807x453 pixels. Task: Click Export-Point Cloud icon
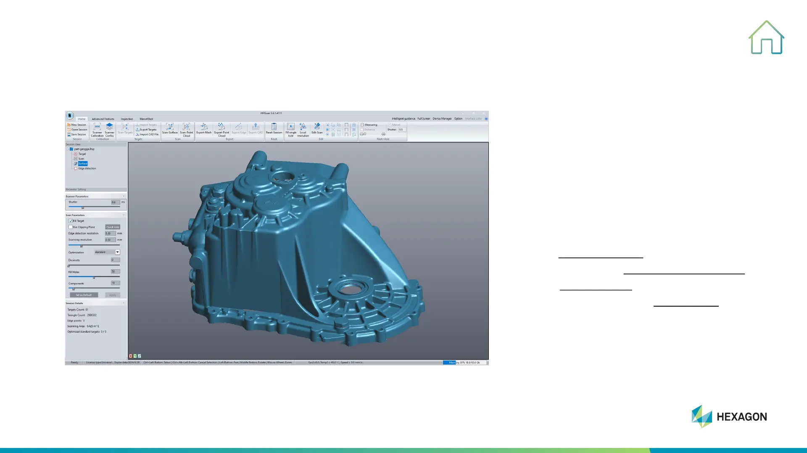pos(222,127)
